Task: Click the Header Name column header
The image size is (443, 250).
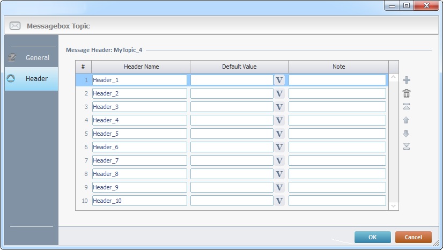Action: [141, 67]
